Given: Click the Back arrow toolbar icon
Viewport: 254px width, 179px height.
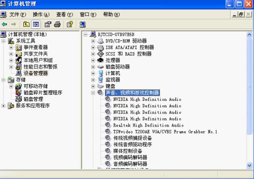Looking at the screenshot, I should [5, 24].
